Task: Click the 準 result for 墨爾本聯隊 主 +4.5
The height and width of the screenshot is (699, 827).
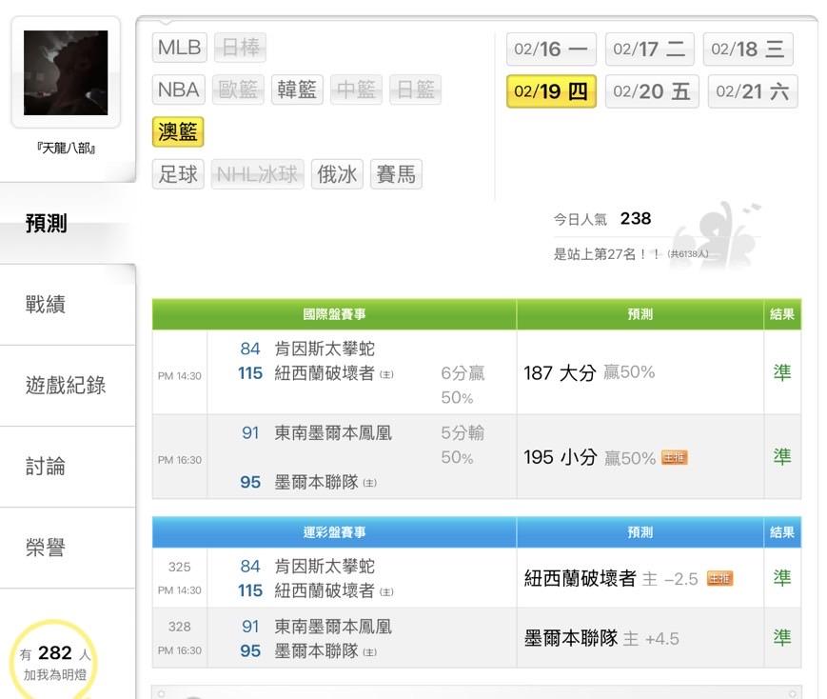Action: [x=782, y=638]
